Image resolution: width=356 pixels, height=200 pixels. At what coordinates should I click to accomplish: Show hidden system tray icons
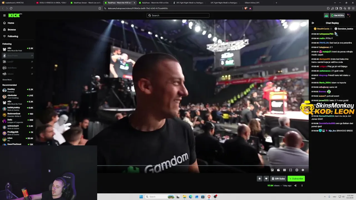coord(325,197)
